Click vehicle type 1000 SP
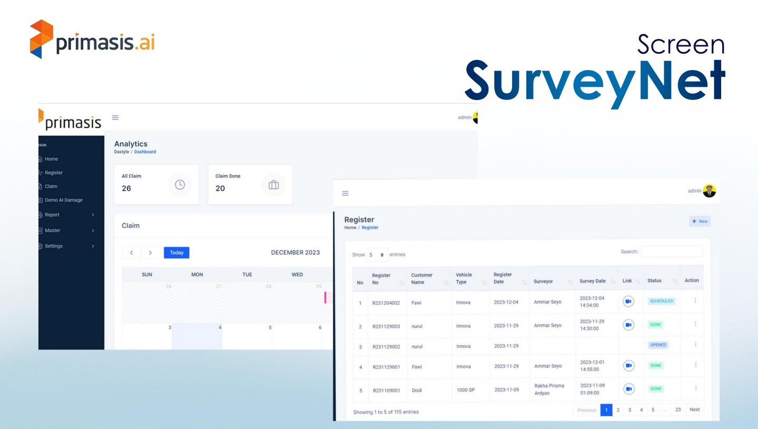 (x=465, y=391)
